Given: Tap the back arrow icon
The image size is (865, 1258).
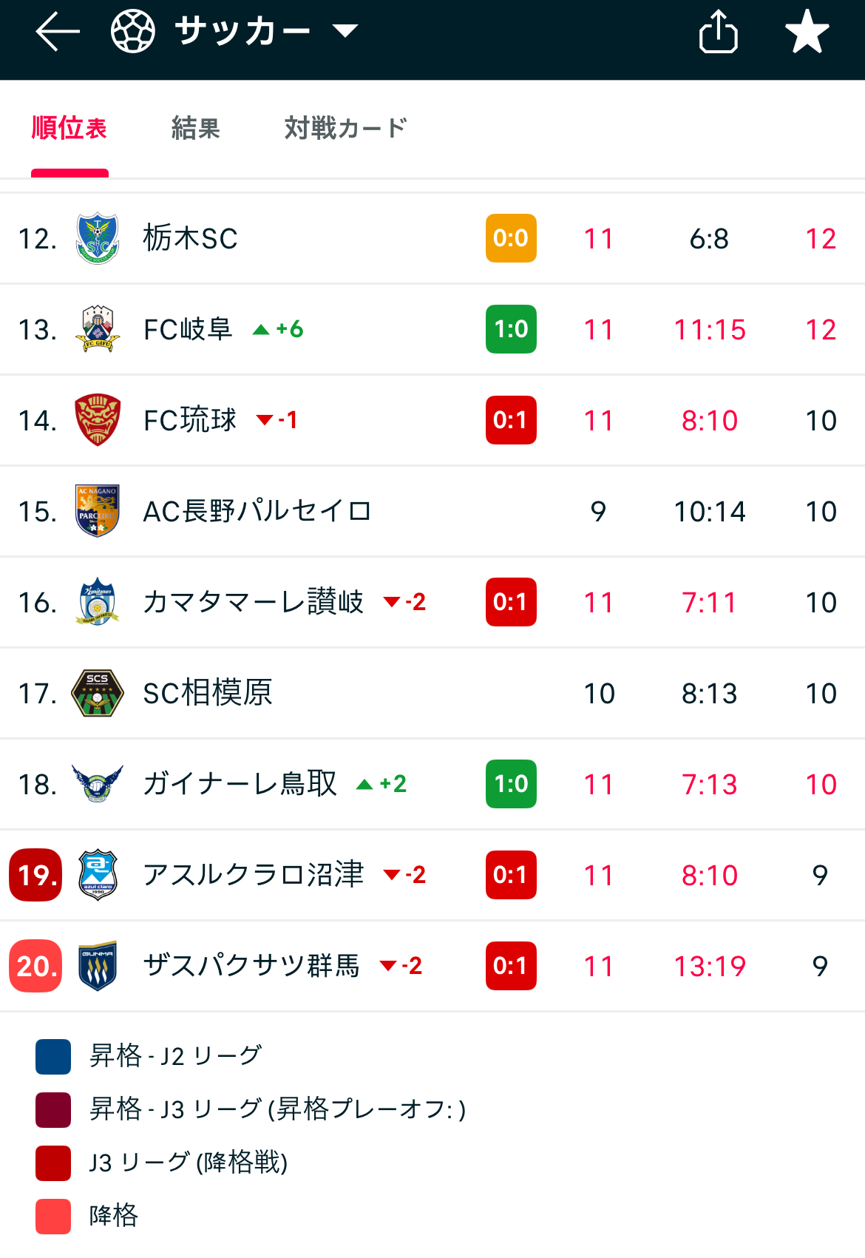Looking at the screenshot, I should coord(58,32).
